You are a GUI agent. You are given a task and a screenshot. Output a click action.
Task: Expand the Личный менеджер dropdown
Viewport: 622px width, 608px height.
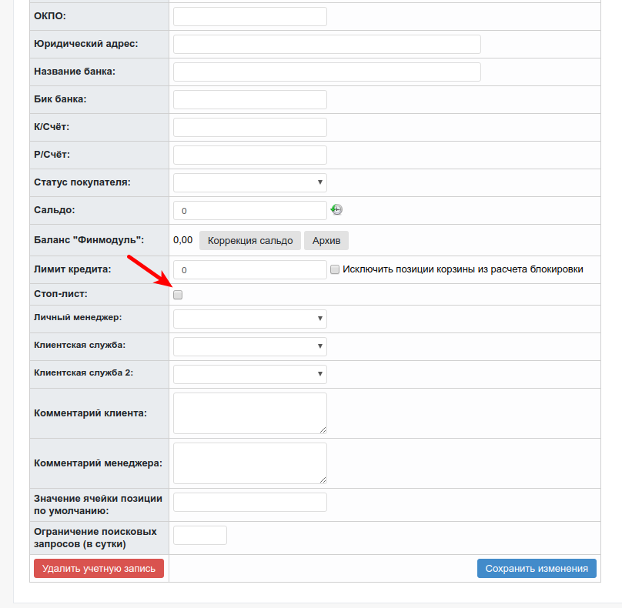coord(249,318)
